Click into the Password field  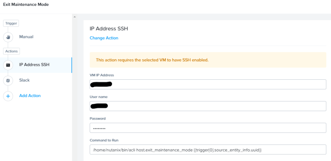208,128
